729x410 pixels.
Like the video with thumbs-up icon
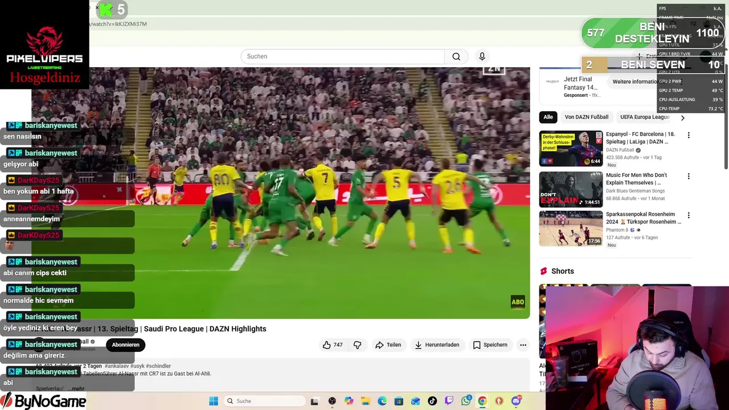point(333,345)
